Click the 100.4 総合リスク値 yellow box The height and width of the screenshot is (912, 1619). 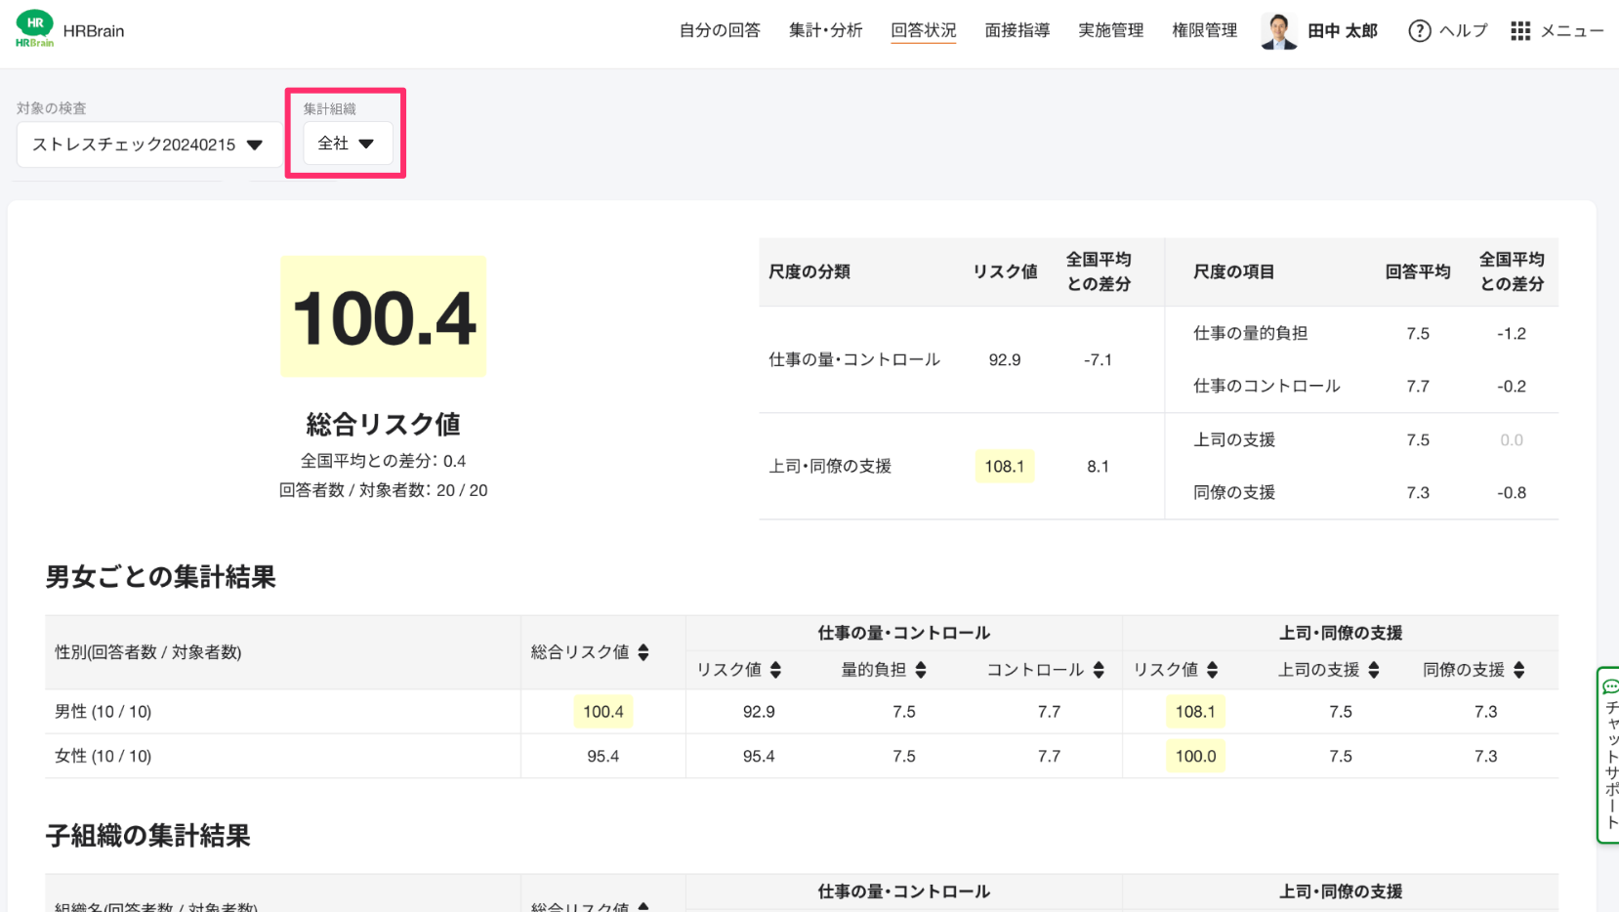point(384,316)
